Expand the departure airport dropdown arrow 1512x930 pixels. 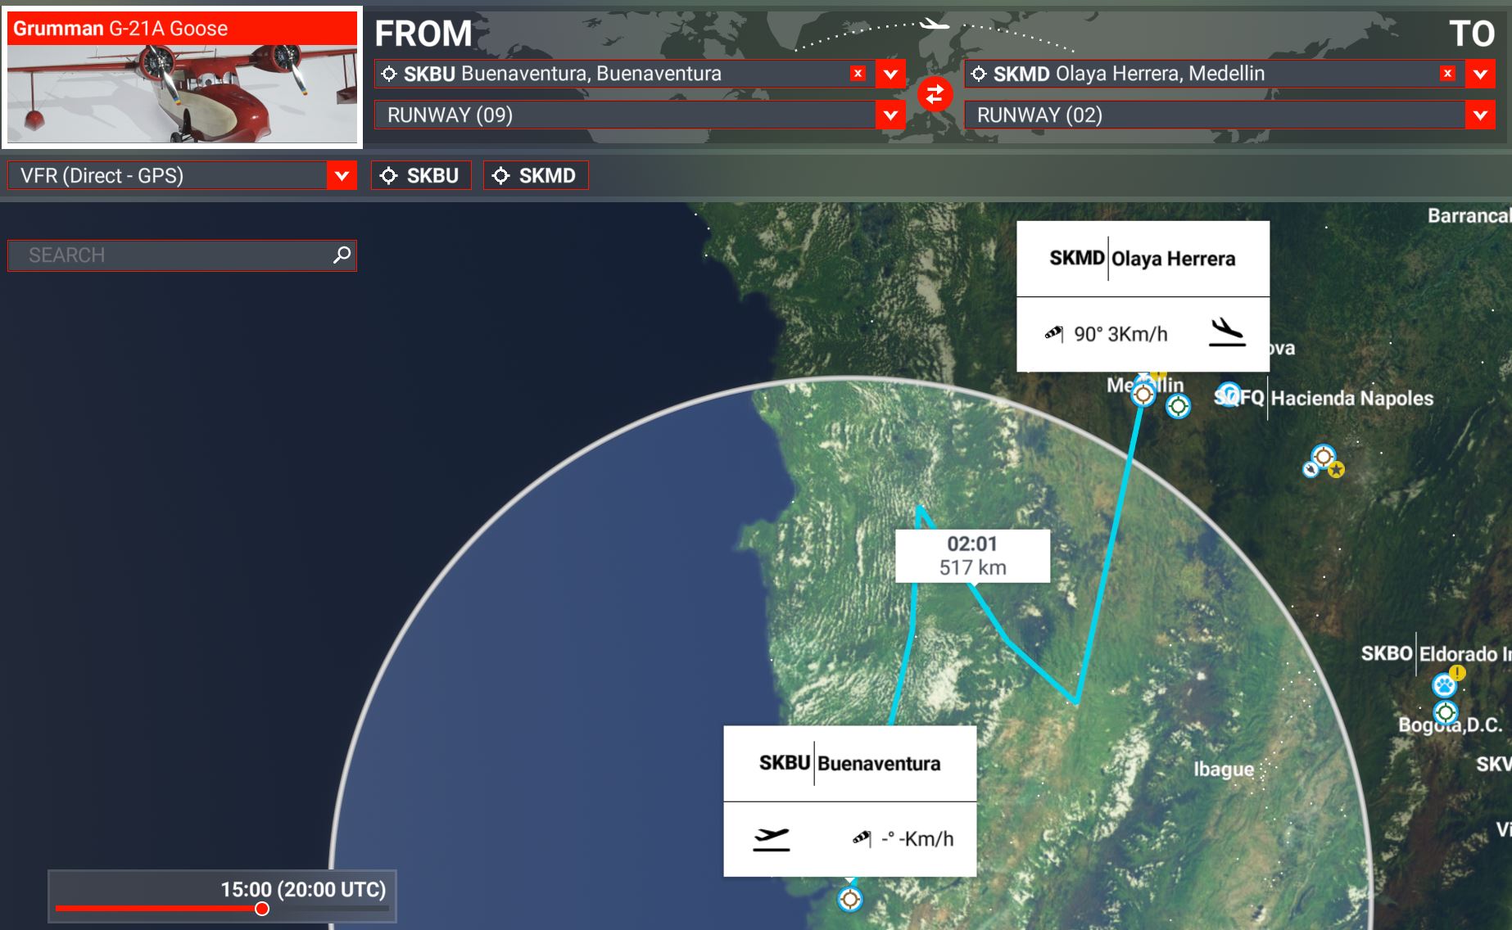[890, 74]
